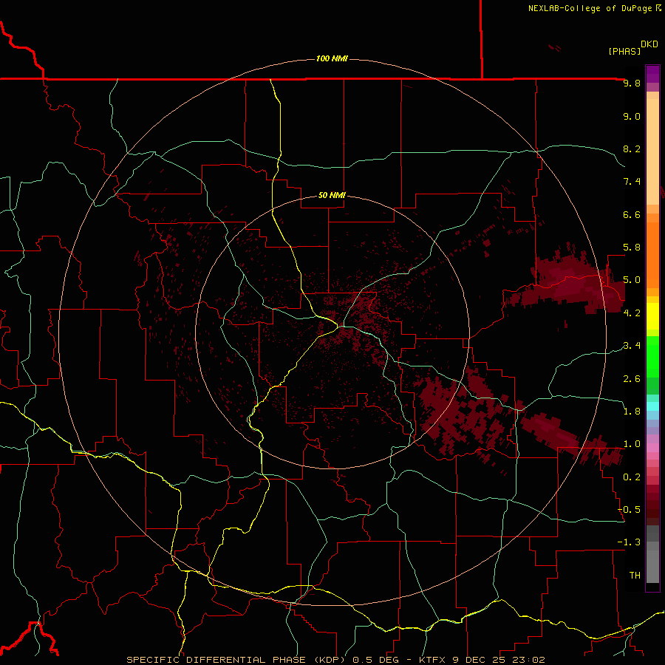Click the Specific Differential Phase caption at bottom

(x=335, y=660)
